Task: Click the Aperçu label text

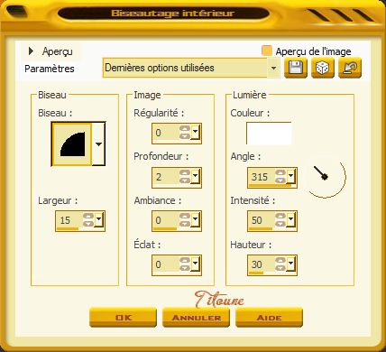Action: (58, 51)
